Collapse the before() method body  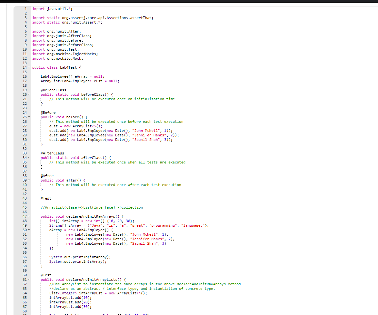point(28,117)
